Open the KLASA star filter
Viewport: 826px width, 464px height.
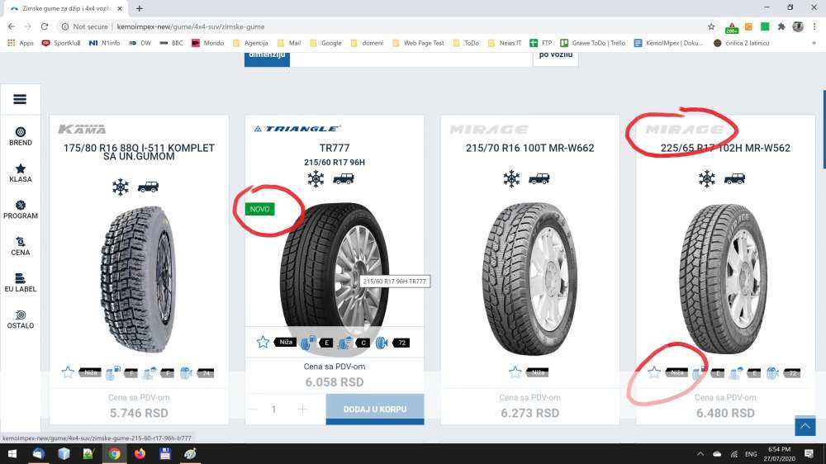[21, 173]
